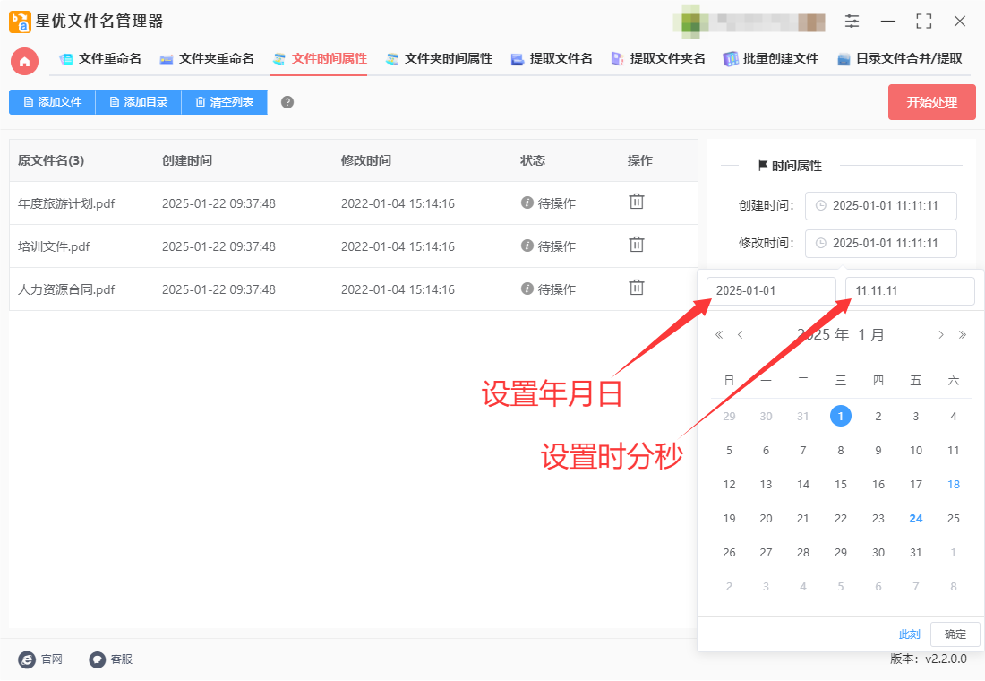The image size is (985, 681).
Task: Pick day 15 in the calendar
Action: 841,484
